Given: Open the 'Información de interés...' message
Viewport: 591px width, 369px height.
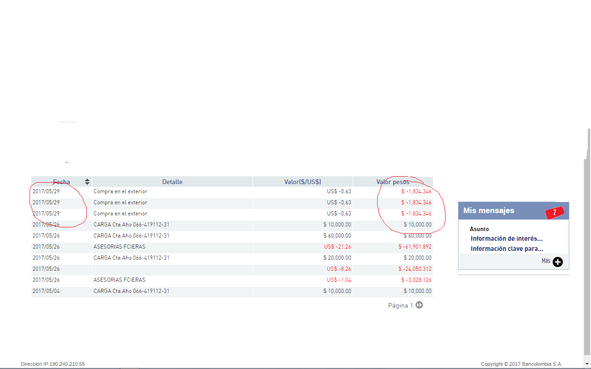Looking at the screenshot, I should click(507, 238).
